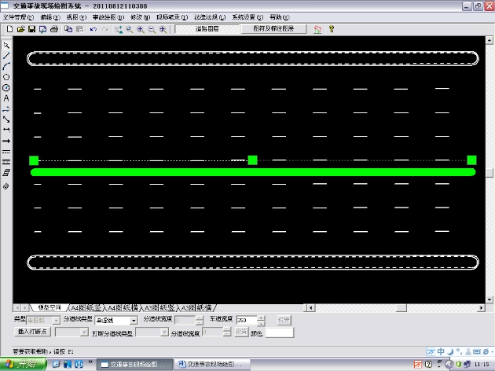Open the 现场笔录 menu

(x=172, y=17)
